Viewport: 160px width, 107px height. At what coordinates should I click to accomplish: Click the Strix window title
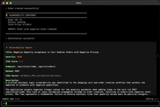(79, 3)
